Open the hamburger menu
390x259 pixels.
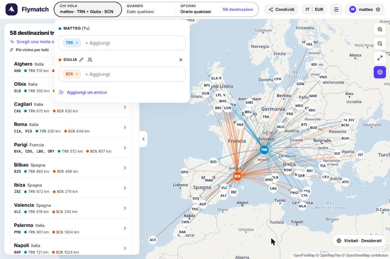pos(336,10)
